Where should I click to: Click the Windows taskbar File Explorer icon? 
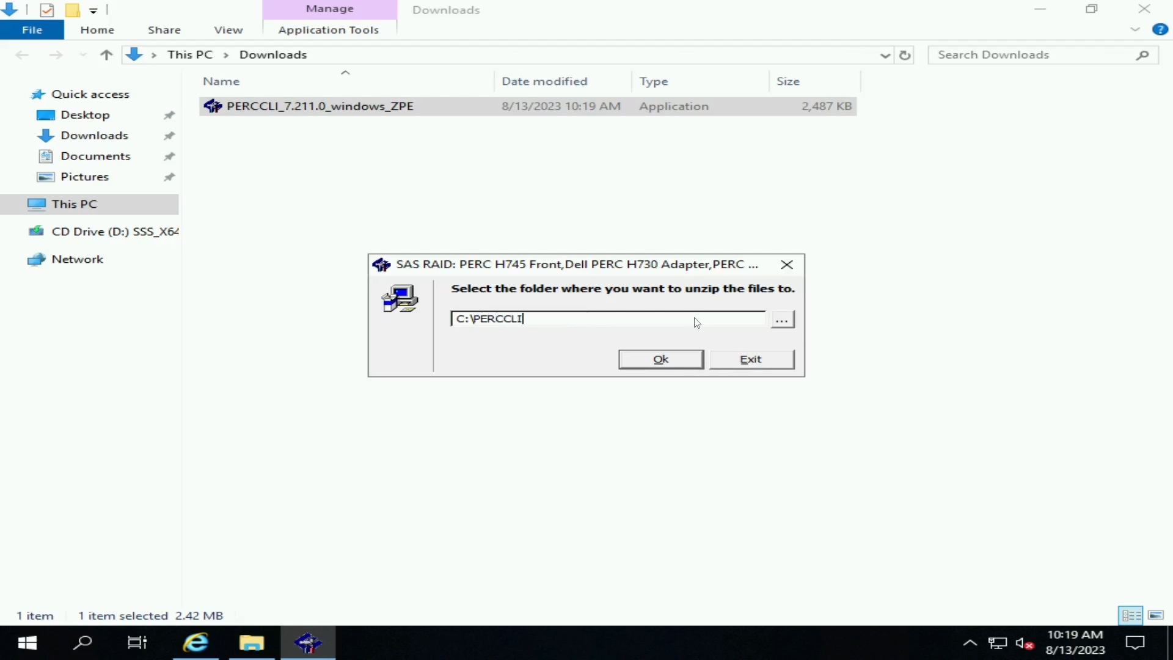coord(251,642)
